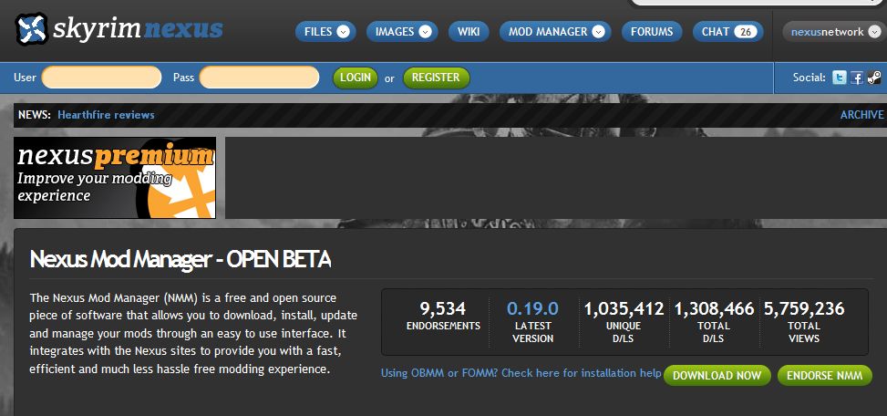Open the Twitter social icon
The height and width of the screenshot is (416, 887).
tap(840, 78)
